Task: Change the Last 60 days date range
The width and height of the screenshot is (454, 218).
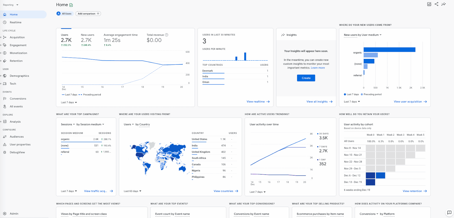Action: pyautogui.click(x=133, y=191)
